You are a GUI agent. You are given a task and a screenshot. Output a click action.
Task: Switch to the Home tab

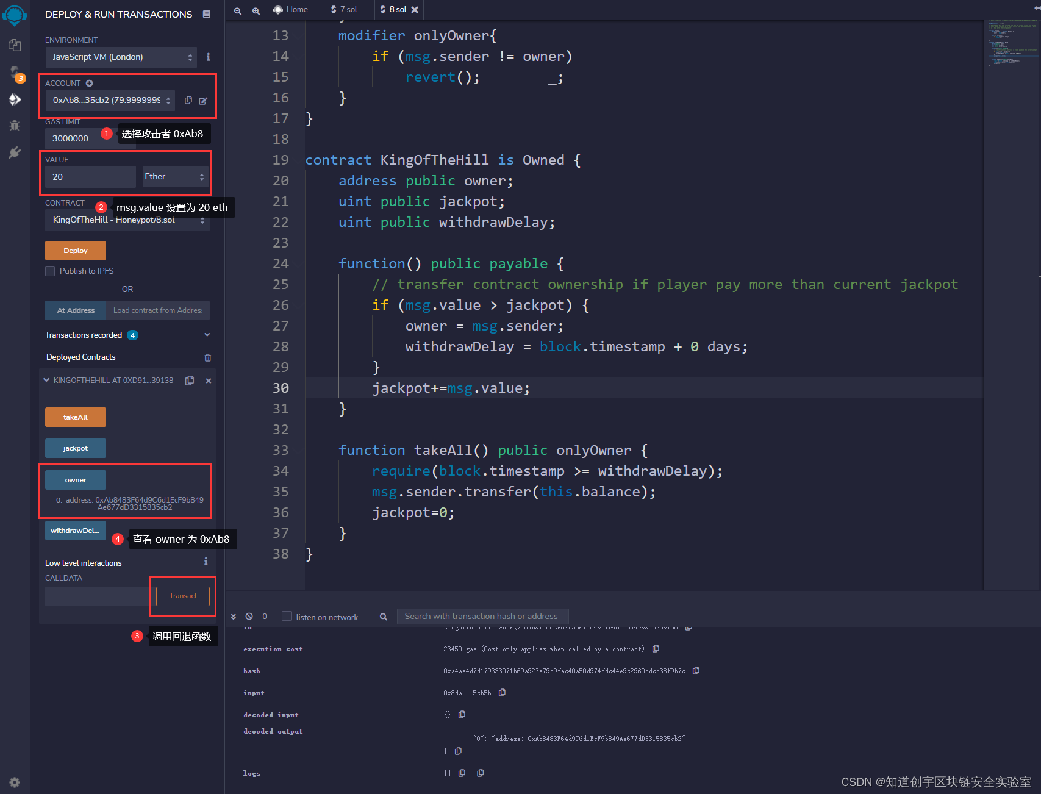[x=291, y=10]
